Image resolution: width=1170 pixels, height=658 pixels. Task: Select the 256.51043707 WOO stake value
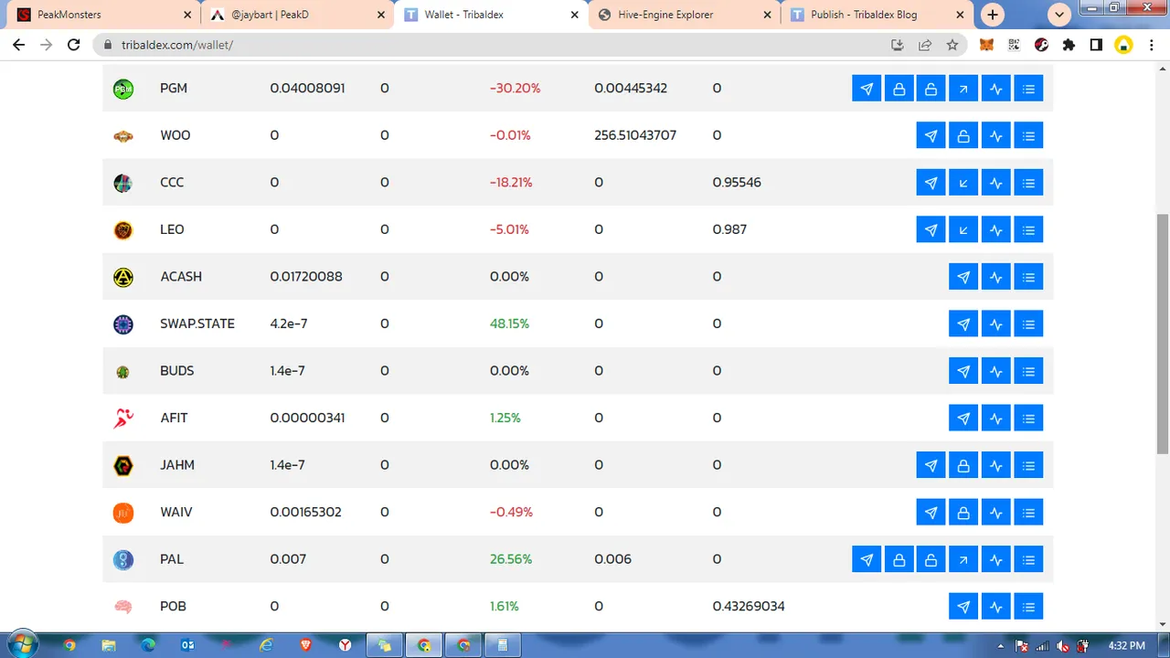tap(635, 135)
